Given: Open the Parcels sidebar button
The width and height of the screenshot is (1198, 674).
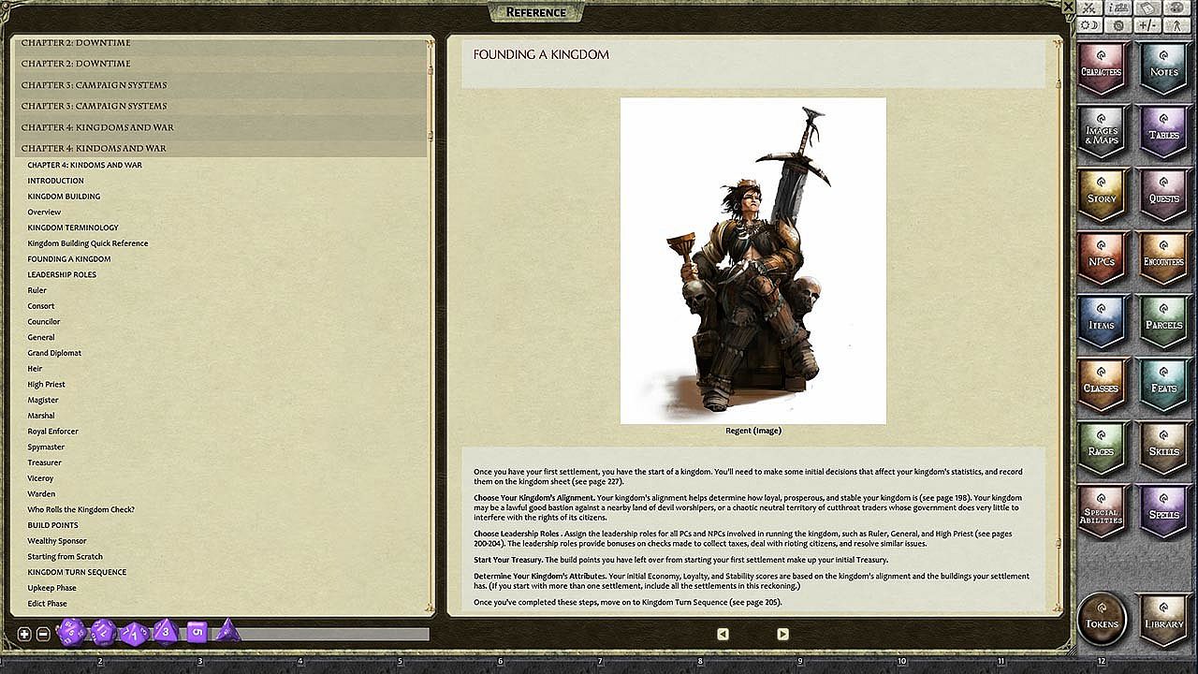Looking at the screenshot, I should (x=1164, y=321).
